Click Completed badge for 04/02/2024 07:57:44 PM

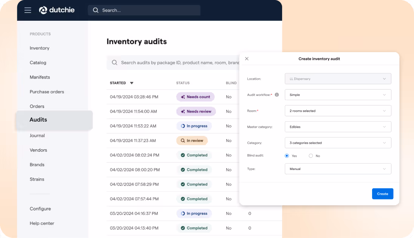(194, 199)
